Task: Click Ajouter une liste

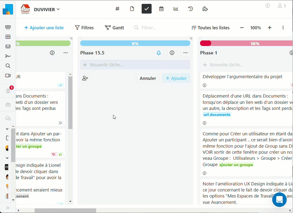Action: 44,28
